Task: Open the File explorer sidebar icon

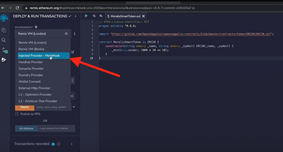Action: [x=4, y=30]
